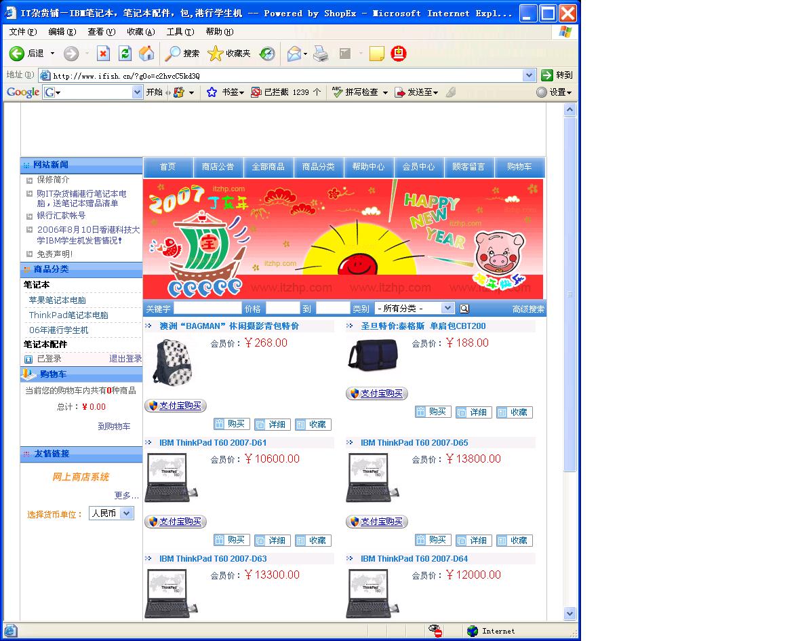Screen dimensions: 798x641
Task: Click the 高级搜索 link
Action: coord(528,309)
